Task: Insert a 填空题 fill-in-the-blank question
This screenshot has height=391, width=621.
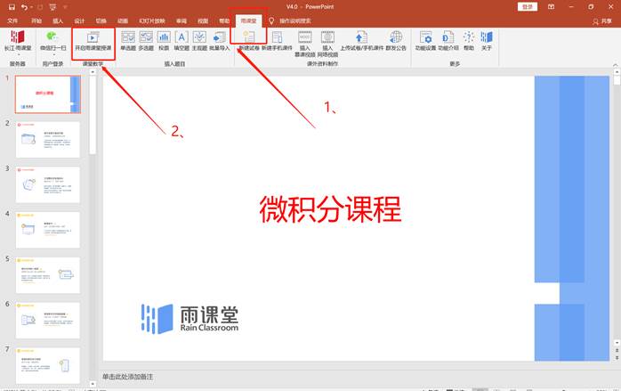Action: click(x=181, y=41)
